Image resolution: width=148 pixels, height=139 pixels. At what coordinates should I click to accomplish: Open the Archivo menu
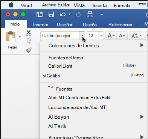pos(49,5)
